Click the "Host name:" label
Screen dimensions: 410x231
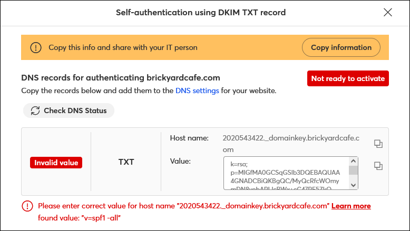pos(189,138)
